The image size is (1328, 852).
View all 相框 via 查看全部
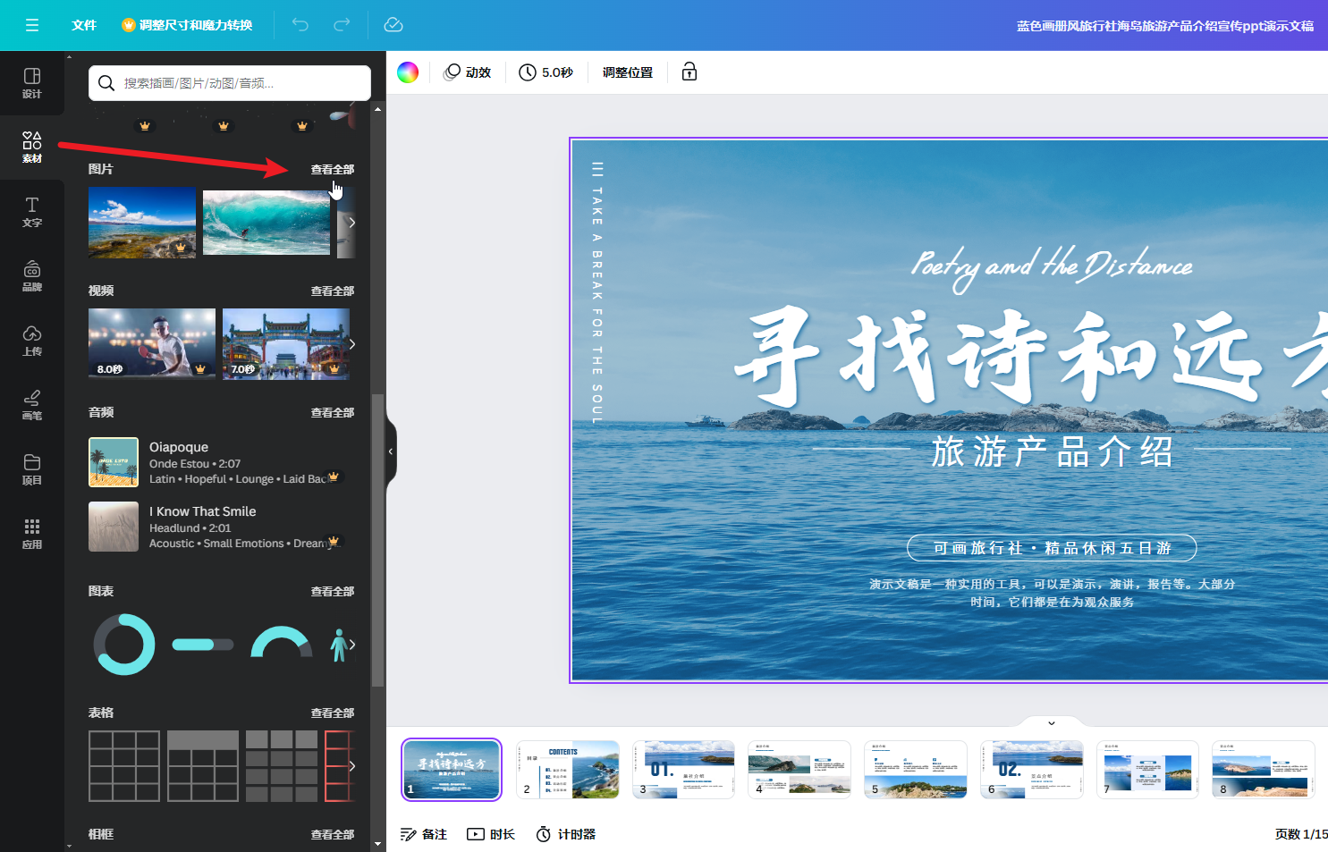click(x=333, y=834)
